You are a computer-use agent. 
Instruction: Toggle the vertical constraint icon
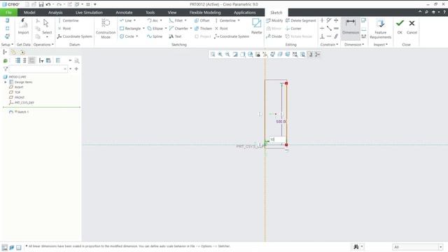click(x=322, y=20)
